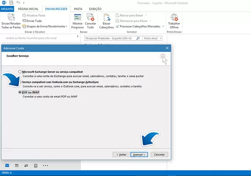
Task: Click Processar Cabeçalhos Marcados
Action: (x=138, y=27)
